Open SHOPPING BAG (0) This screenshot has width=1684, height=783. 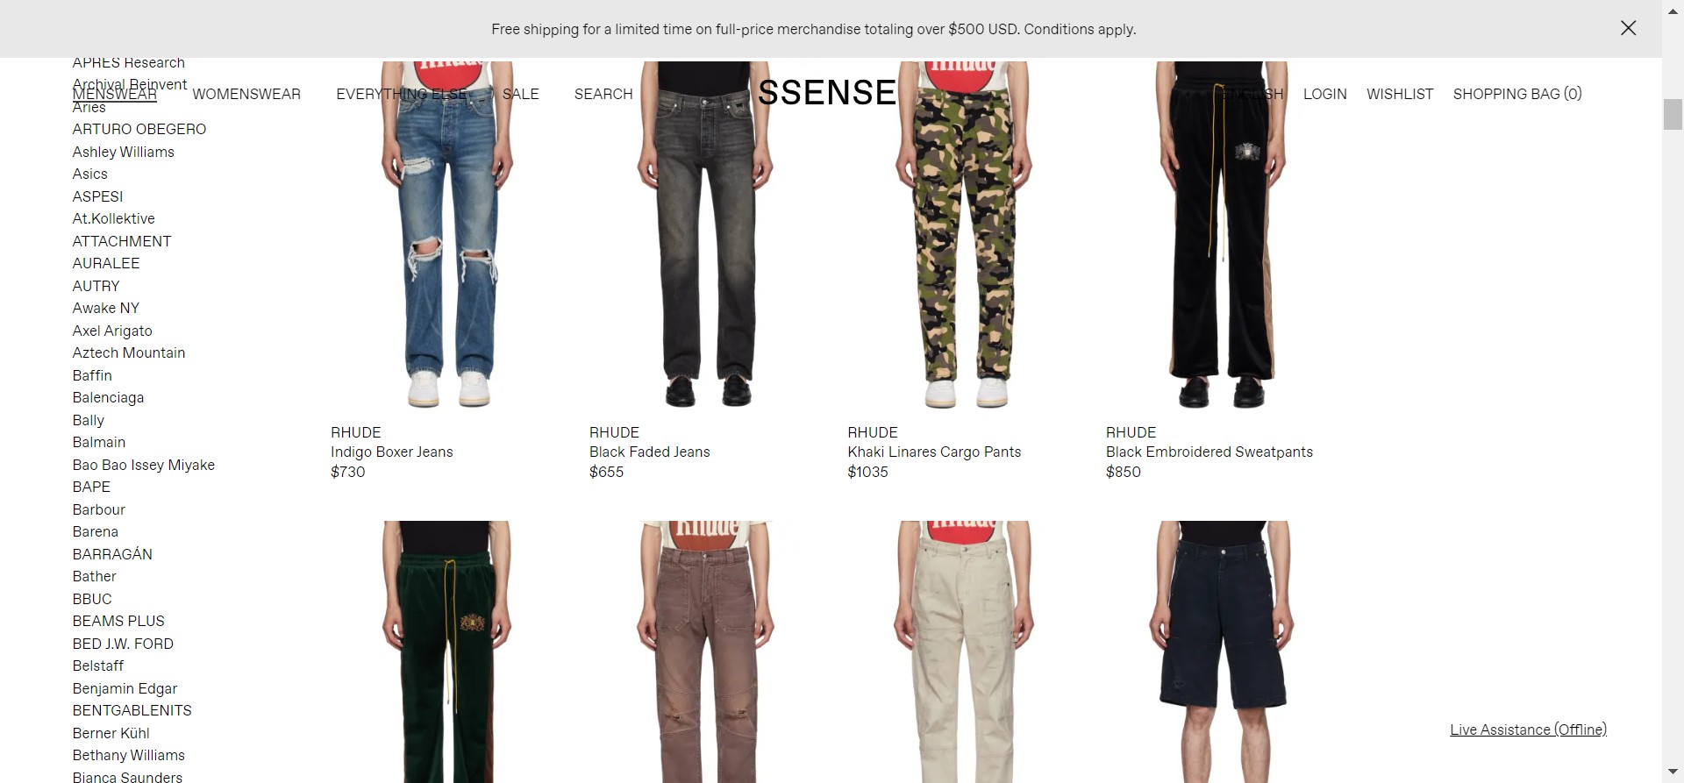point(1517,94)
